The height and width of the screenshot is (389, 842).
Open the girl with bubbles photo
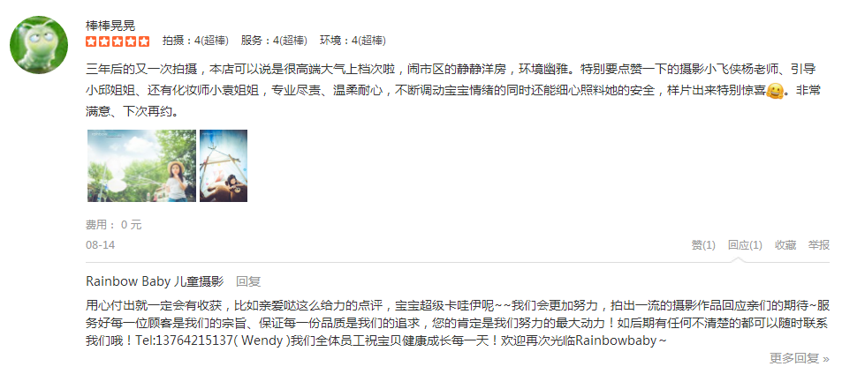(x=141, y=166)
